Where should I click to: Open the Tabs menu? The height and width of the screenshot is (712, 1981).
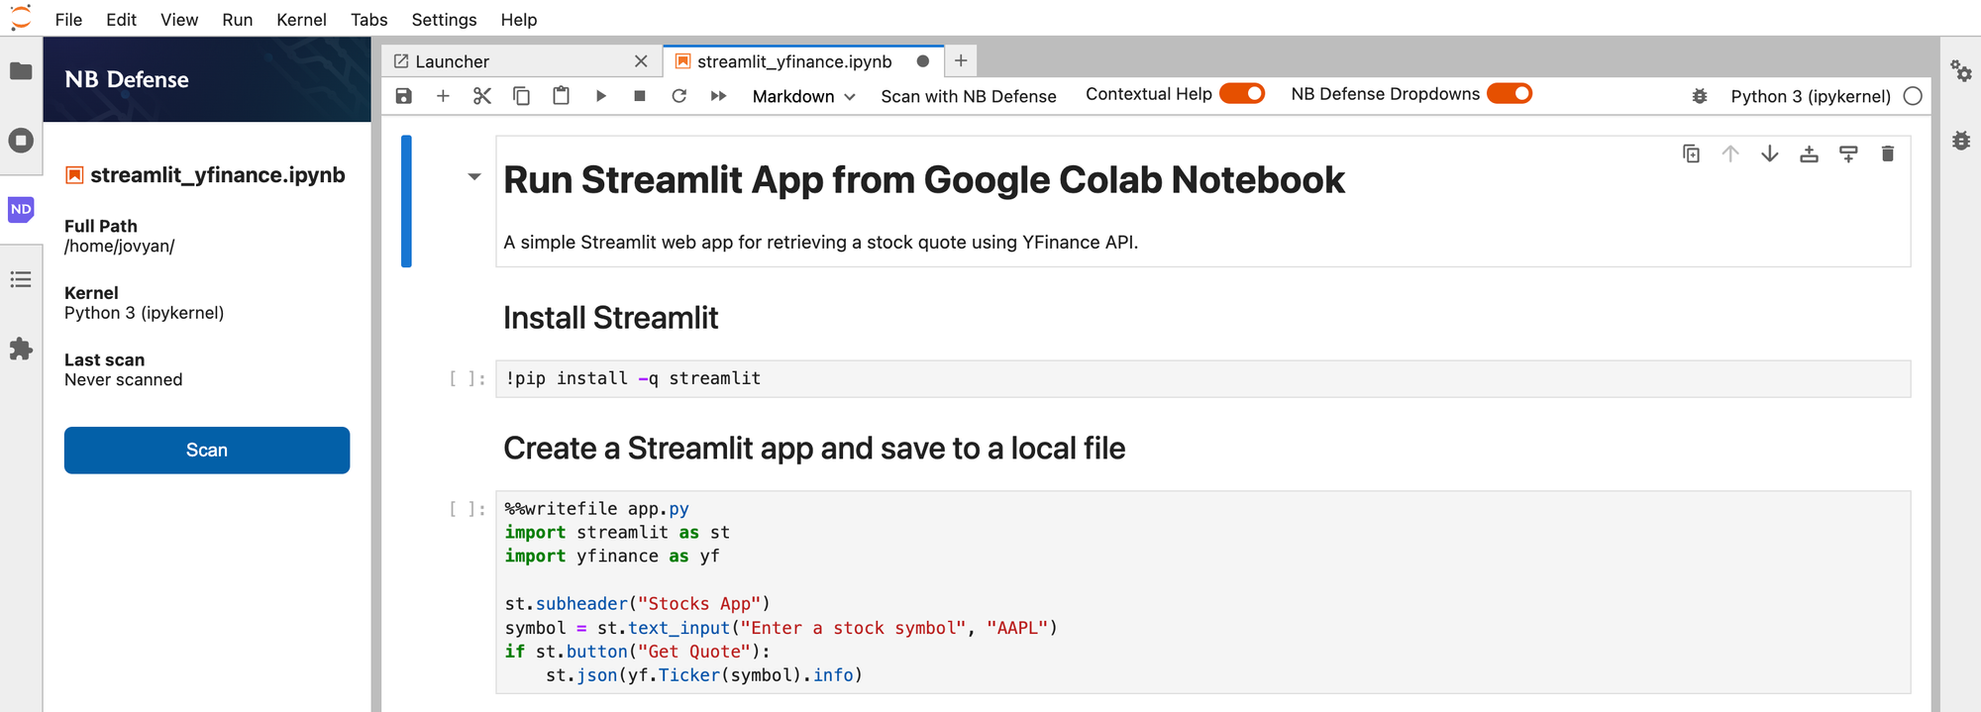click(x=368, y=20)
